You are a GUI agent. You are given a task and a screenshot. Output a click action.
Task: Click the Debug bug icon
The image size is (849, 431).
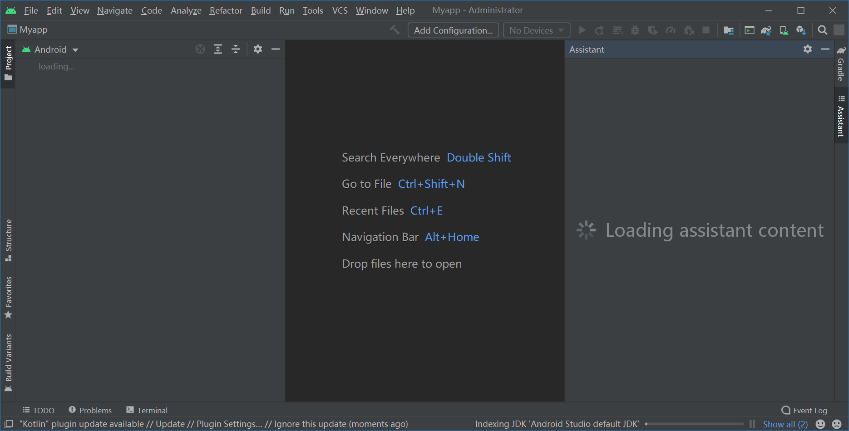tap(635, 30)
